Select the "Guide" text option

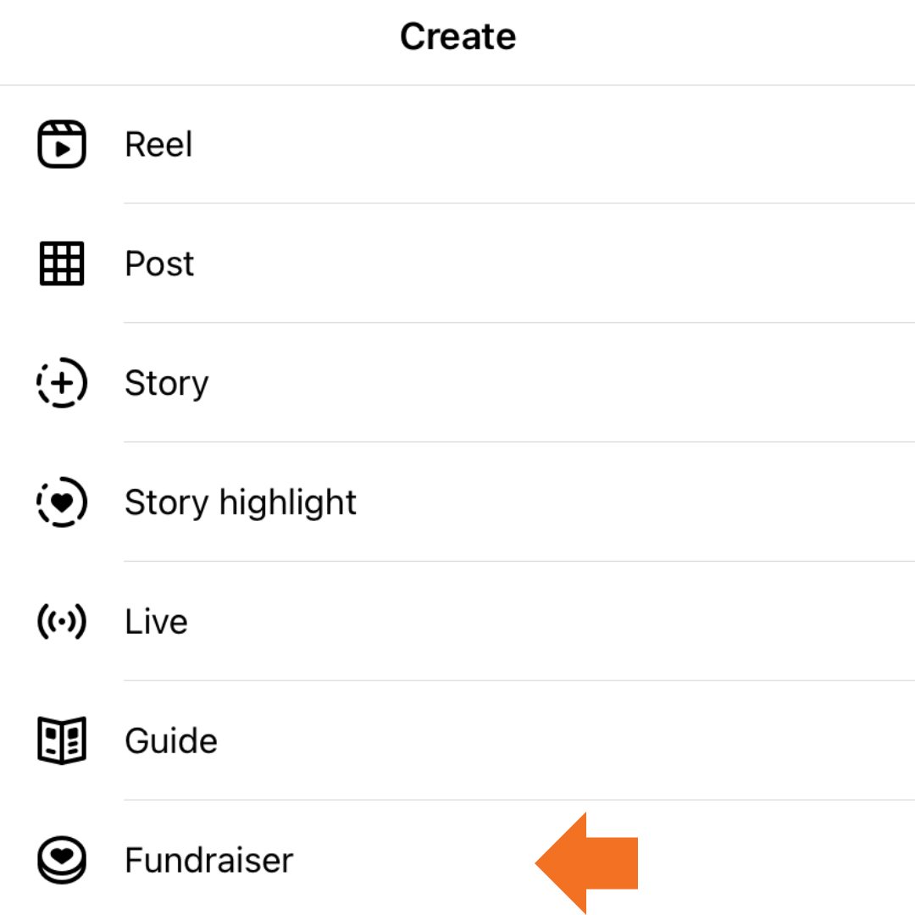click(x=171, y=741)
